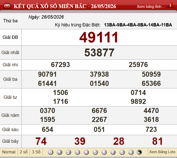Click the yin-yang icon
The height and width of the screenshot is (158, 177).
tap(139, 152)
